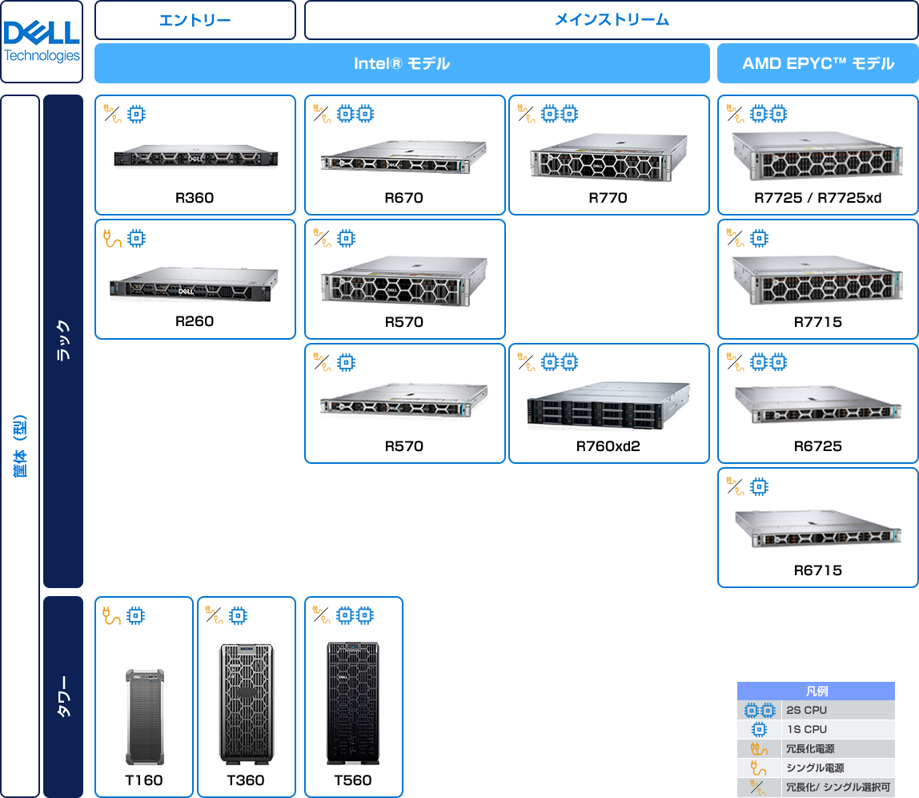Click the power option icon in R360 card

coord(113,115)
